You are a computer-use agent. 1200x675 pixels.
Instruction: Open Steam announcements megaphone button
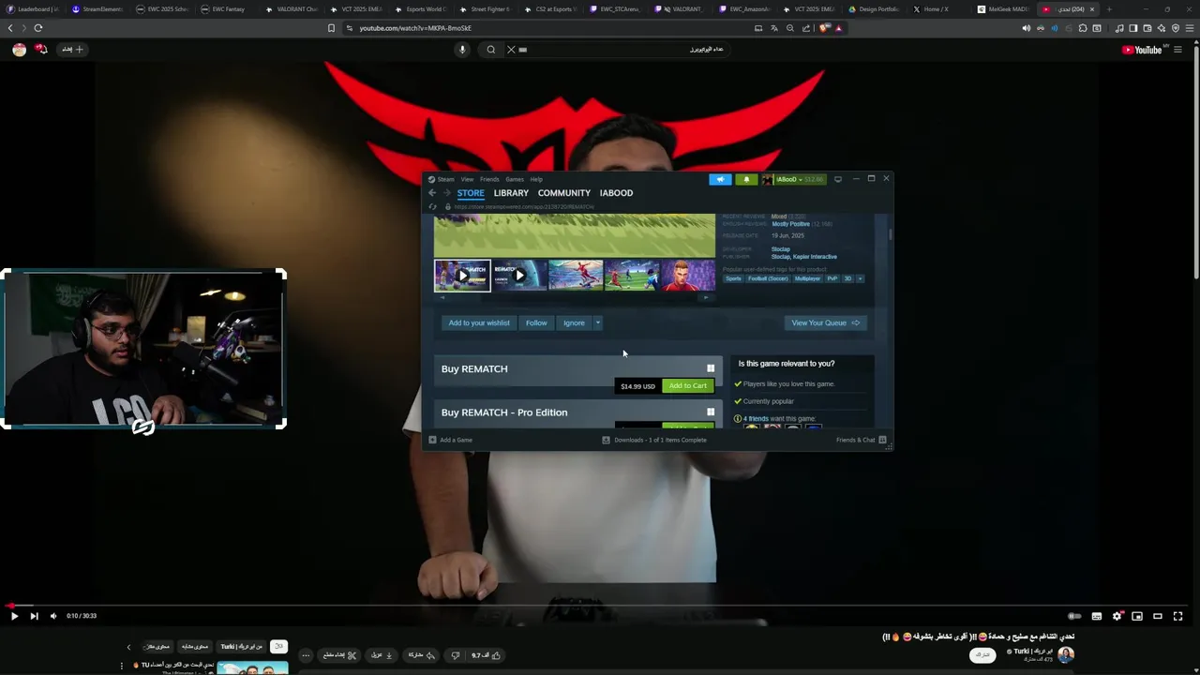pos(720,179)
